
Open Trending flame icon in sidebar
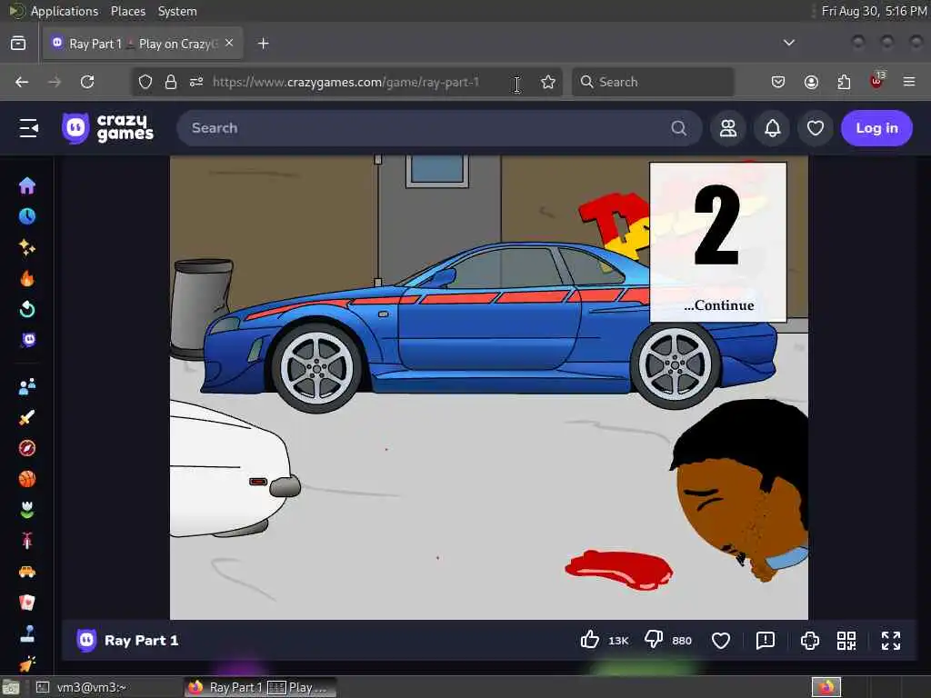27,278
